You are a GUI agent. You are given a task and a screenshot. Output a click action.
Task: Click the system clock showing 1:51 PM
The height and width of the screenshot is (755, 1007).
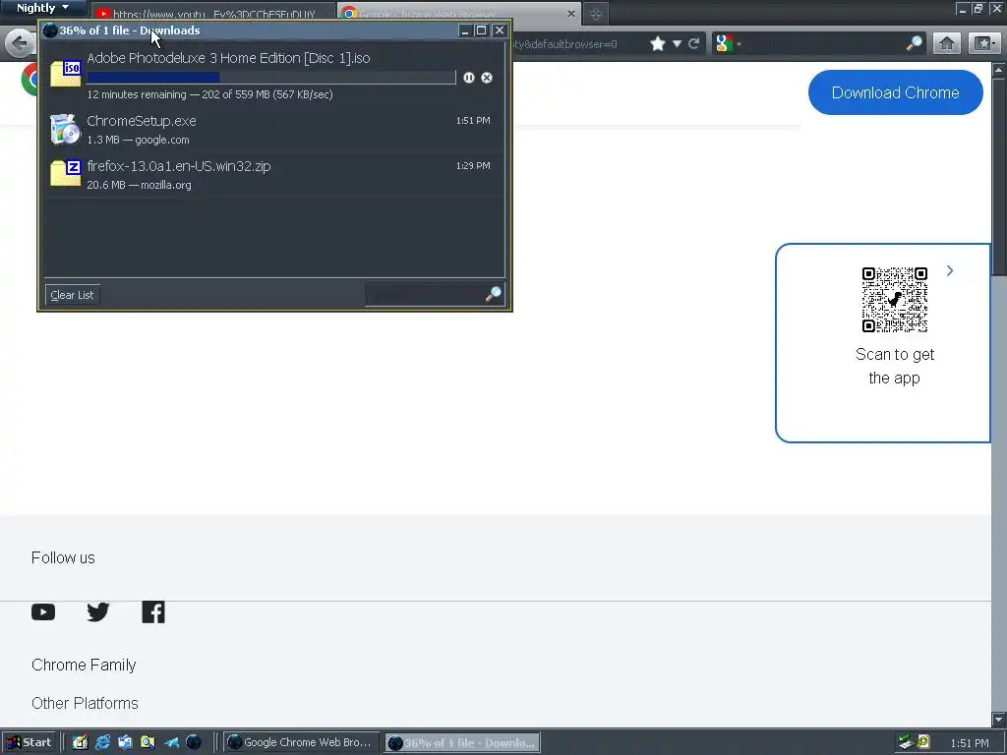click(x=970, y=743)
